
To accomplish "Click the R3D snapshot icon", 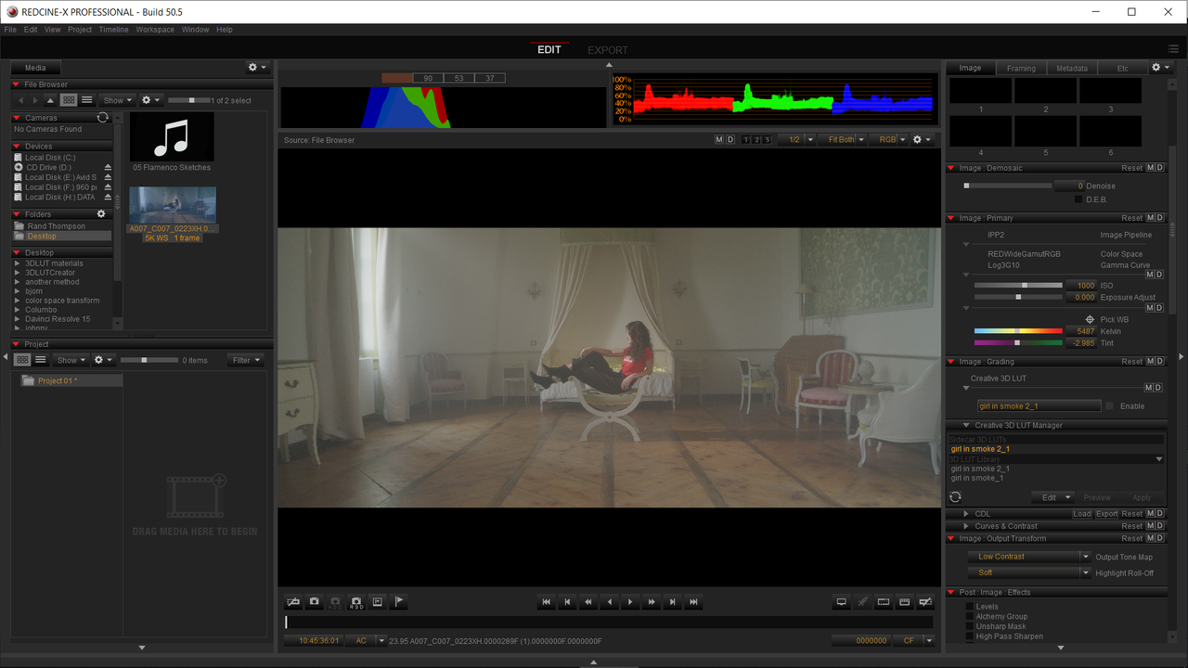I will [356, 602].
